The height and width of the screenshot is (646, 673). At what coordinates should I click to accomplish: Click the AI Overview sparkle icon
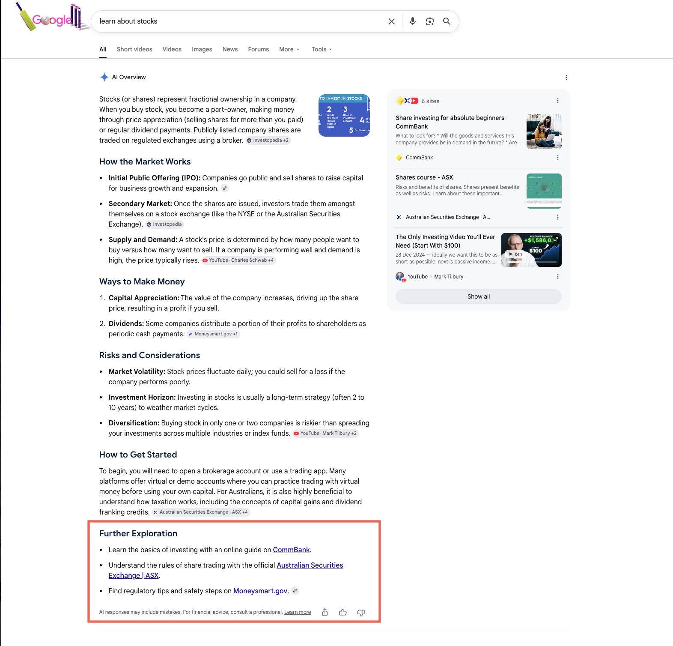pos(104,77)
